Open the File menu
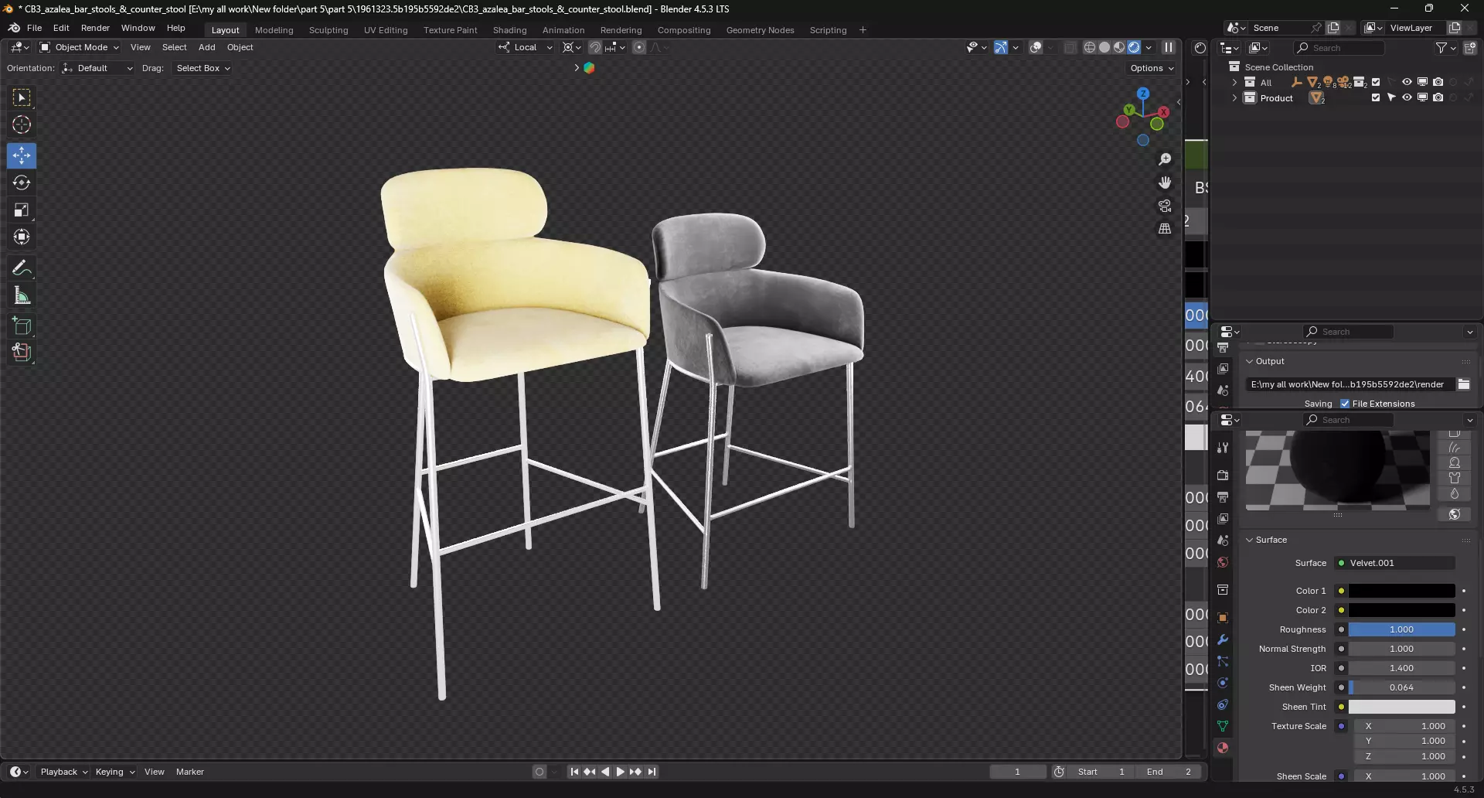 pos(35,28)
